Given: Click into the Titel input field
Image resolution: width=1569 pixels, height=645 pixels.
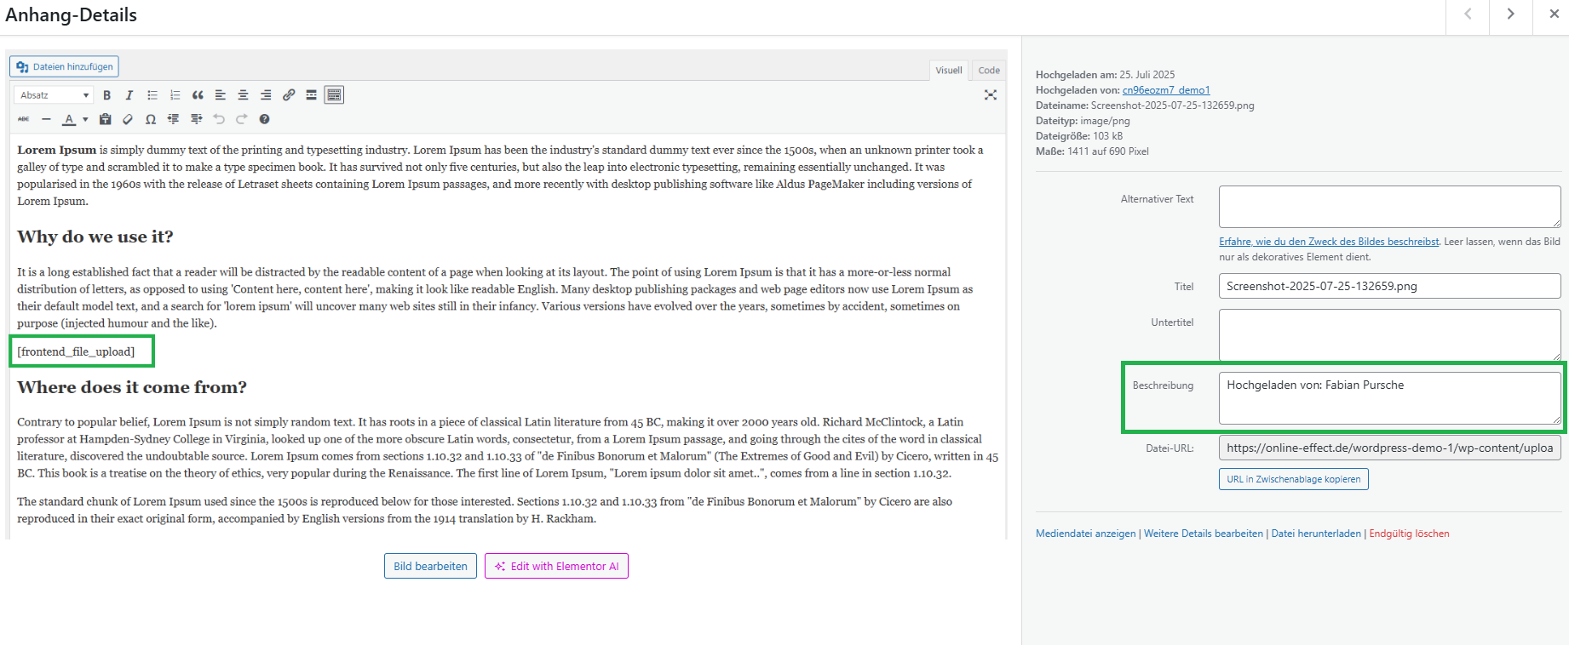Looking at the screenshot, I should tap(1389, 286).
